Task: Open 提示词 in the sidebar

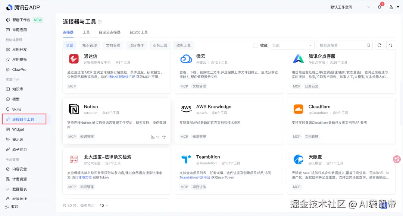Action: [18, 139]
